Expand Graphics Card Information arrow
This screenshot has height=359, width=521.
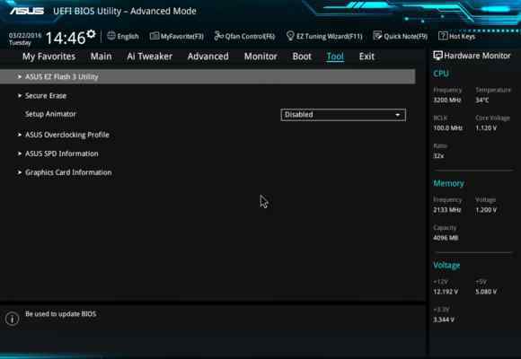20,172
